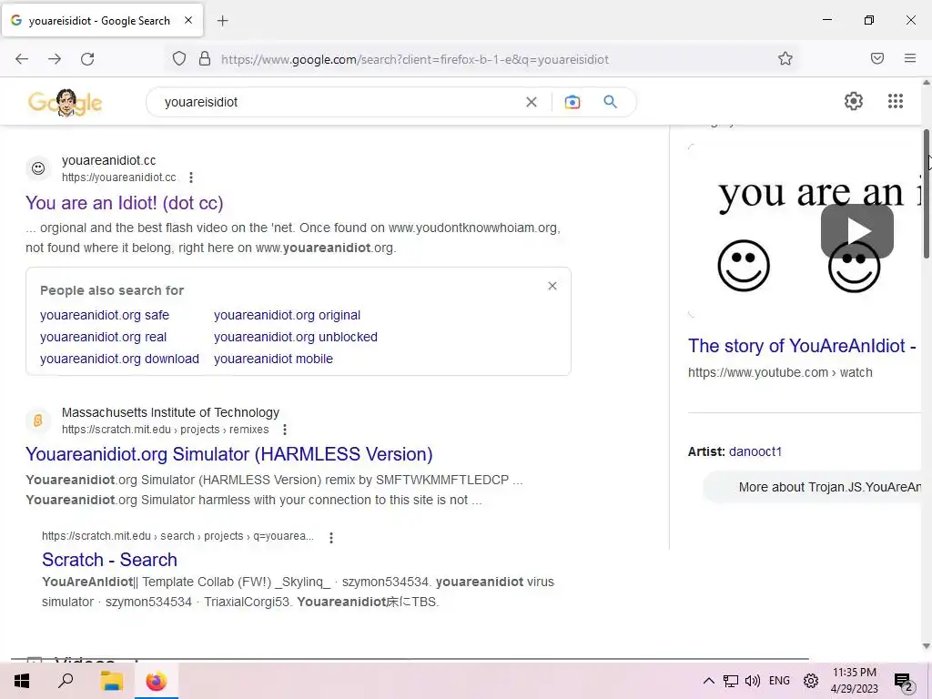The width and height of the screenshot is (932, 699).
Task: Open File Explorer from the taskbar
Action: 111,681
